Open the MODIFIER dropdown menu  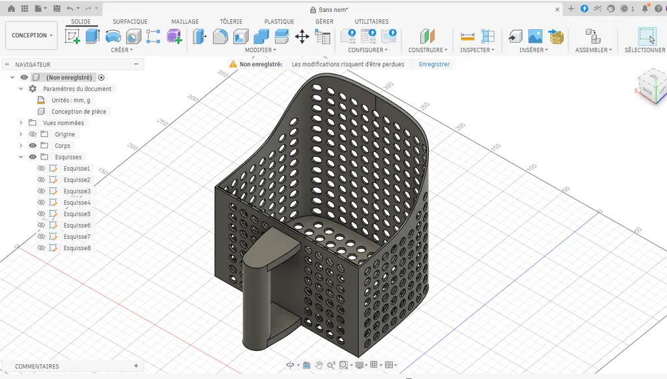coord(260,50)
